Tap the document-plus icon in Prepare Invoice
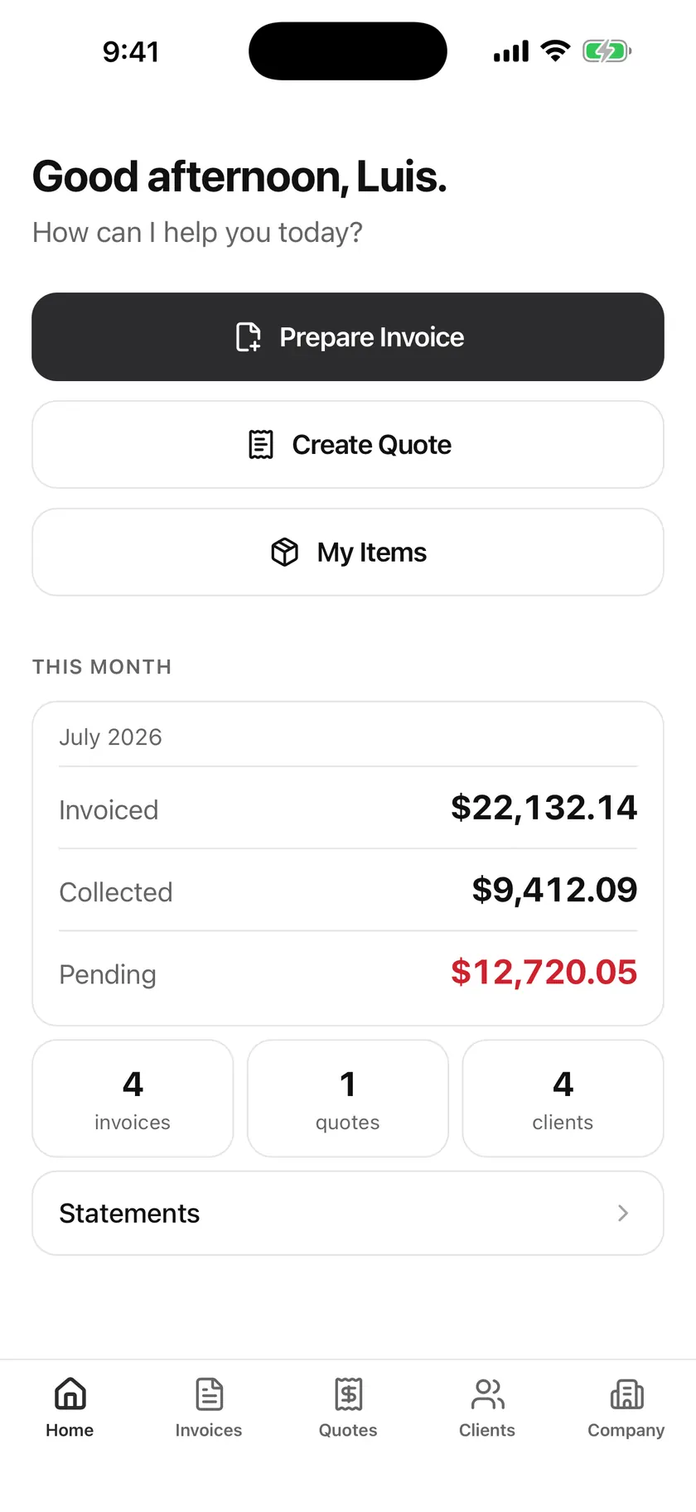The width and height of the screenshot is (696, 1512). point(248,337)
